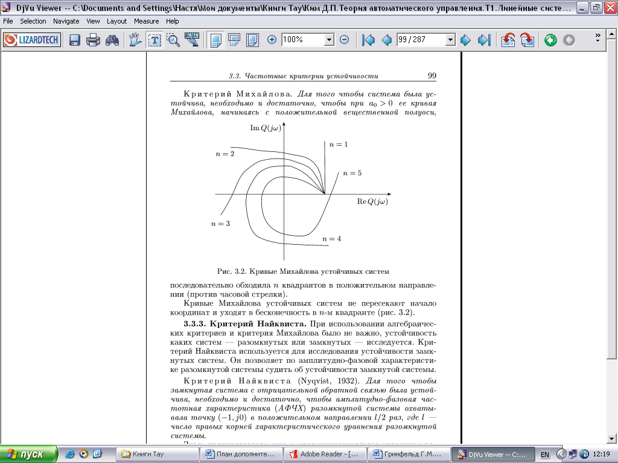618x463 pixels.
Task: Click the n = 5 curve label
Action: click(352, 173)
